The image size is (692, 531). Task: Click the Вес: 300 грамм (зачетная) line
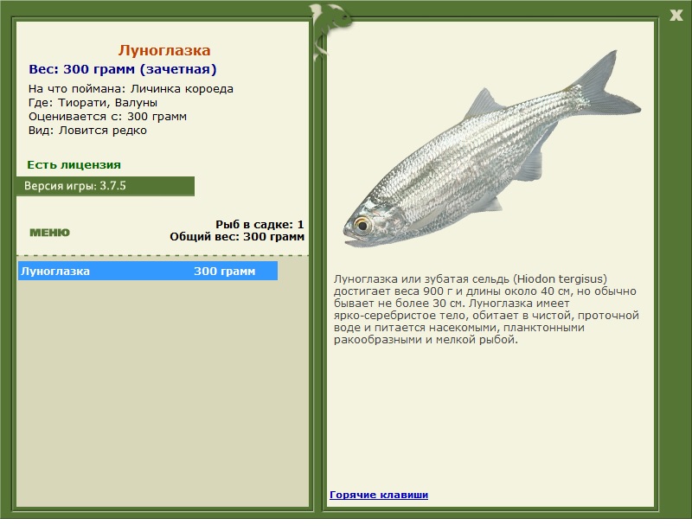pyautogui.click(x=123, y=69)
